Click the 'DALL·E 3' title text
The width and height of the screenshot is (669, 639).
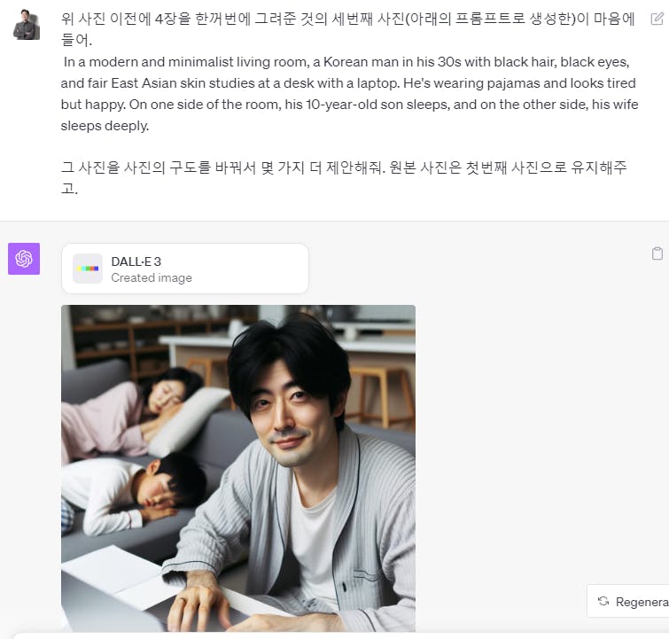pyautogui.click(x=136, y=261)
